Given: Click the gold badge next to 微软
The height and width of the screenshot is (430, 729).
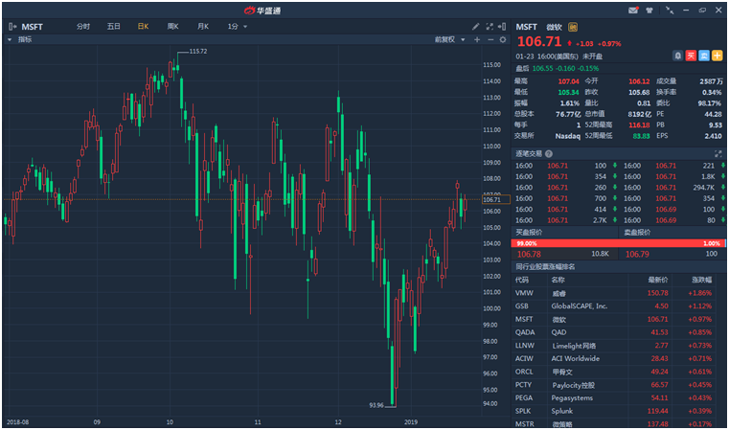Looking at the screenshot, I should click(x=573, y=27).
